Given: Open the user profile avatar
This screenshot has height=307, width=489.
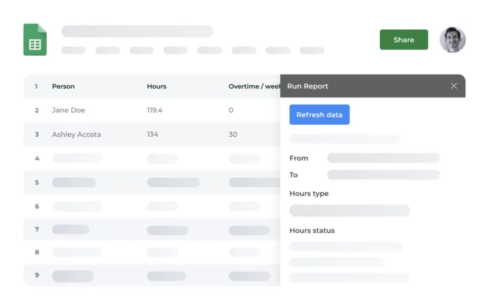Looking at the screenshot, I should pos(453,40).
